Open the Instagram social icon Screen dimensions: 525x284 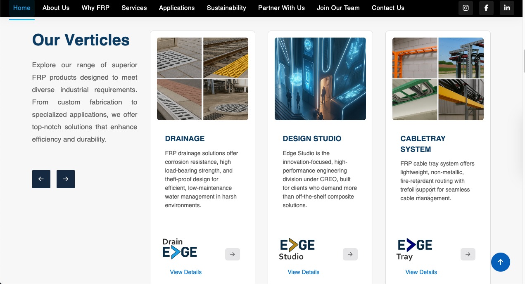pyautogui.click(x=466, y=8)
